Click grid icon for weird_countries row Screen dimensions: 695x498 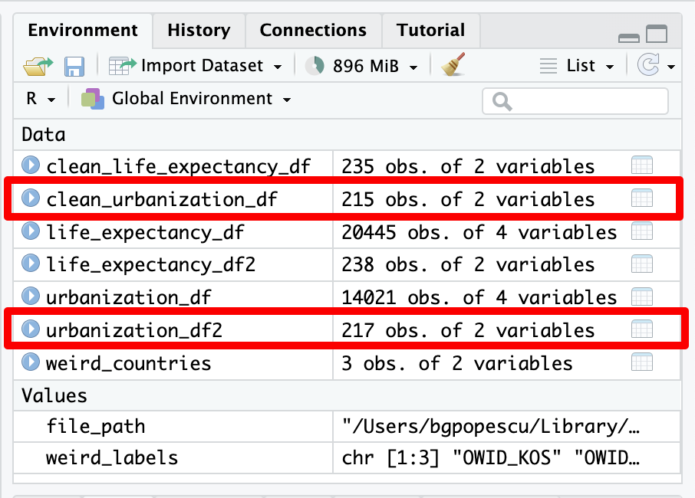click(641, 362)
